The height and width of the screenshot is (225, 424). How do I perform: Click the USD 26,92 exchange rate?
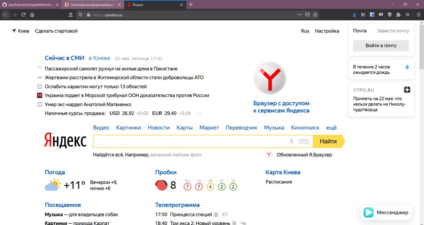click(x=122, y=113)
